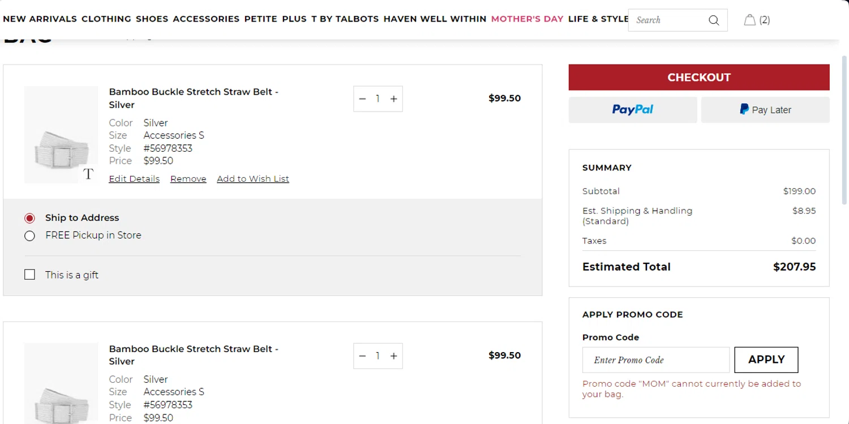Open CLOTHING menu

106,19
